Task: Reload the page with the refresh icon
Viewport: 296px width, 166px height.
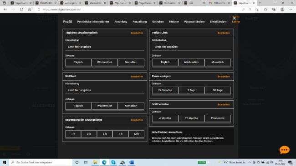Action: coord(21,10)
